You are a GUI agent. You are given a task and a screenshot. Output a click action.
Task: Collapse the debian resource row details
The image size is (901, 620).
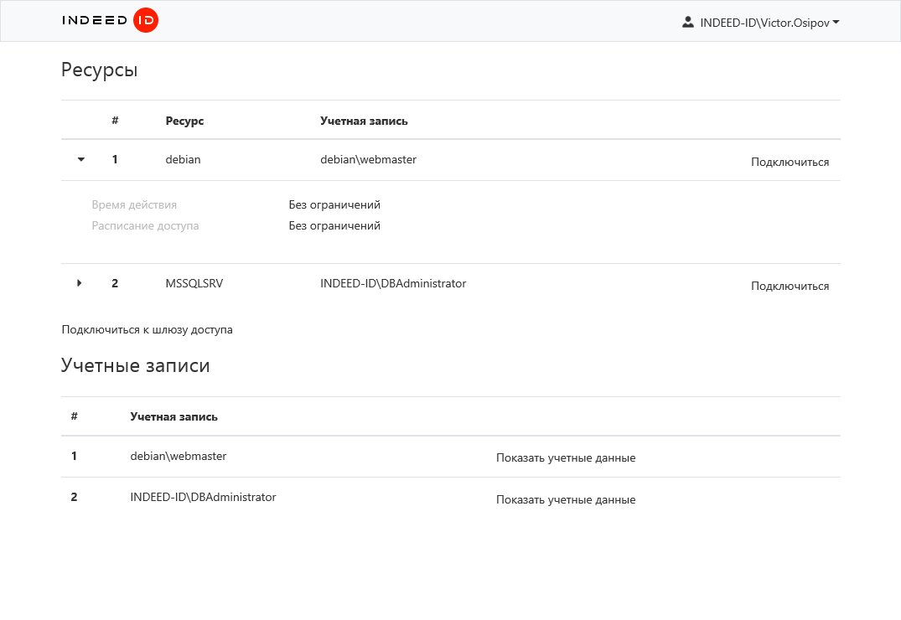click(x=81, y=159)
